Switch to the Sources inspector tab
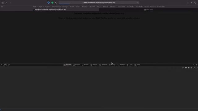This screenshot has width=198, height=111. (85, 65)
